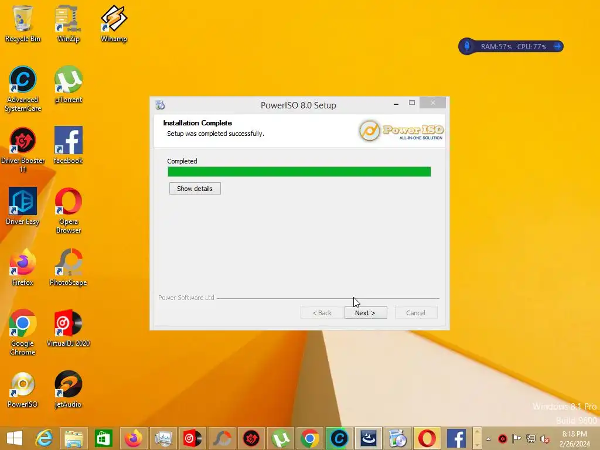Open the PowerISO setup taskbar icon
Screen dimensions: 600x450
[398, 438]
